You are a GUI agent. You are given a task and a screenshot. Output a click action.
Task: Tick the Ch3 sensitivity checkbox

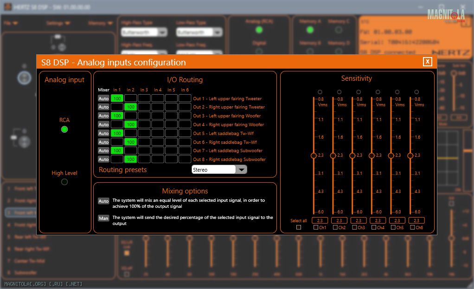pyautogui.click(x=355, y=227)
